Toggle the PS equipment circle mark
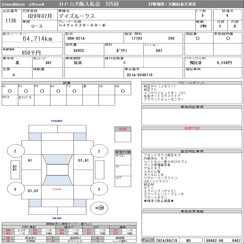 (x=26, y=91)
